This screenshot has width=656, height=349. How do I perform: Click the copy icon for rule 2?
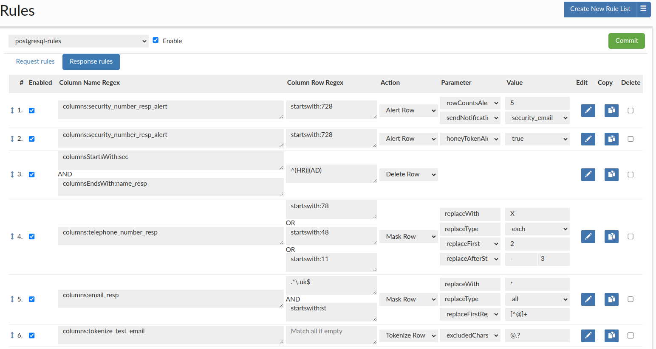[x=611, y=139]
